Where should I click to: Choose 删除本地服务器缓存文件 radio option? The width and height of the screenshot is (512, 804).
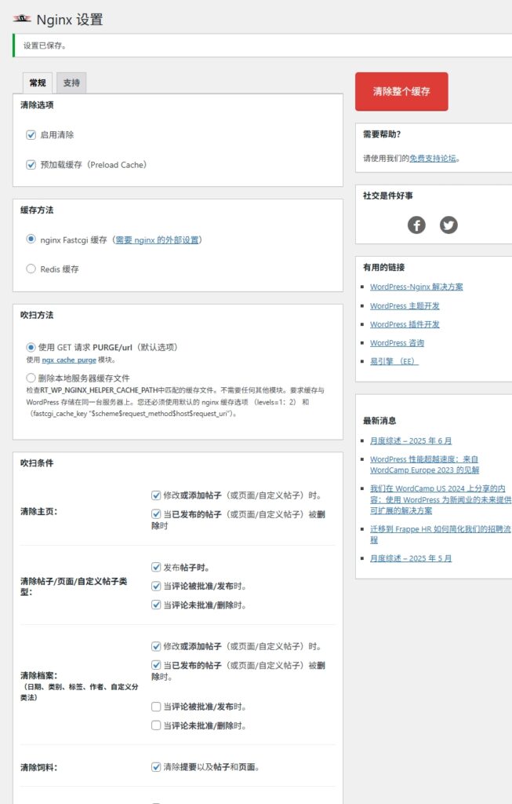pyautogui.click(x=31, y=378)
